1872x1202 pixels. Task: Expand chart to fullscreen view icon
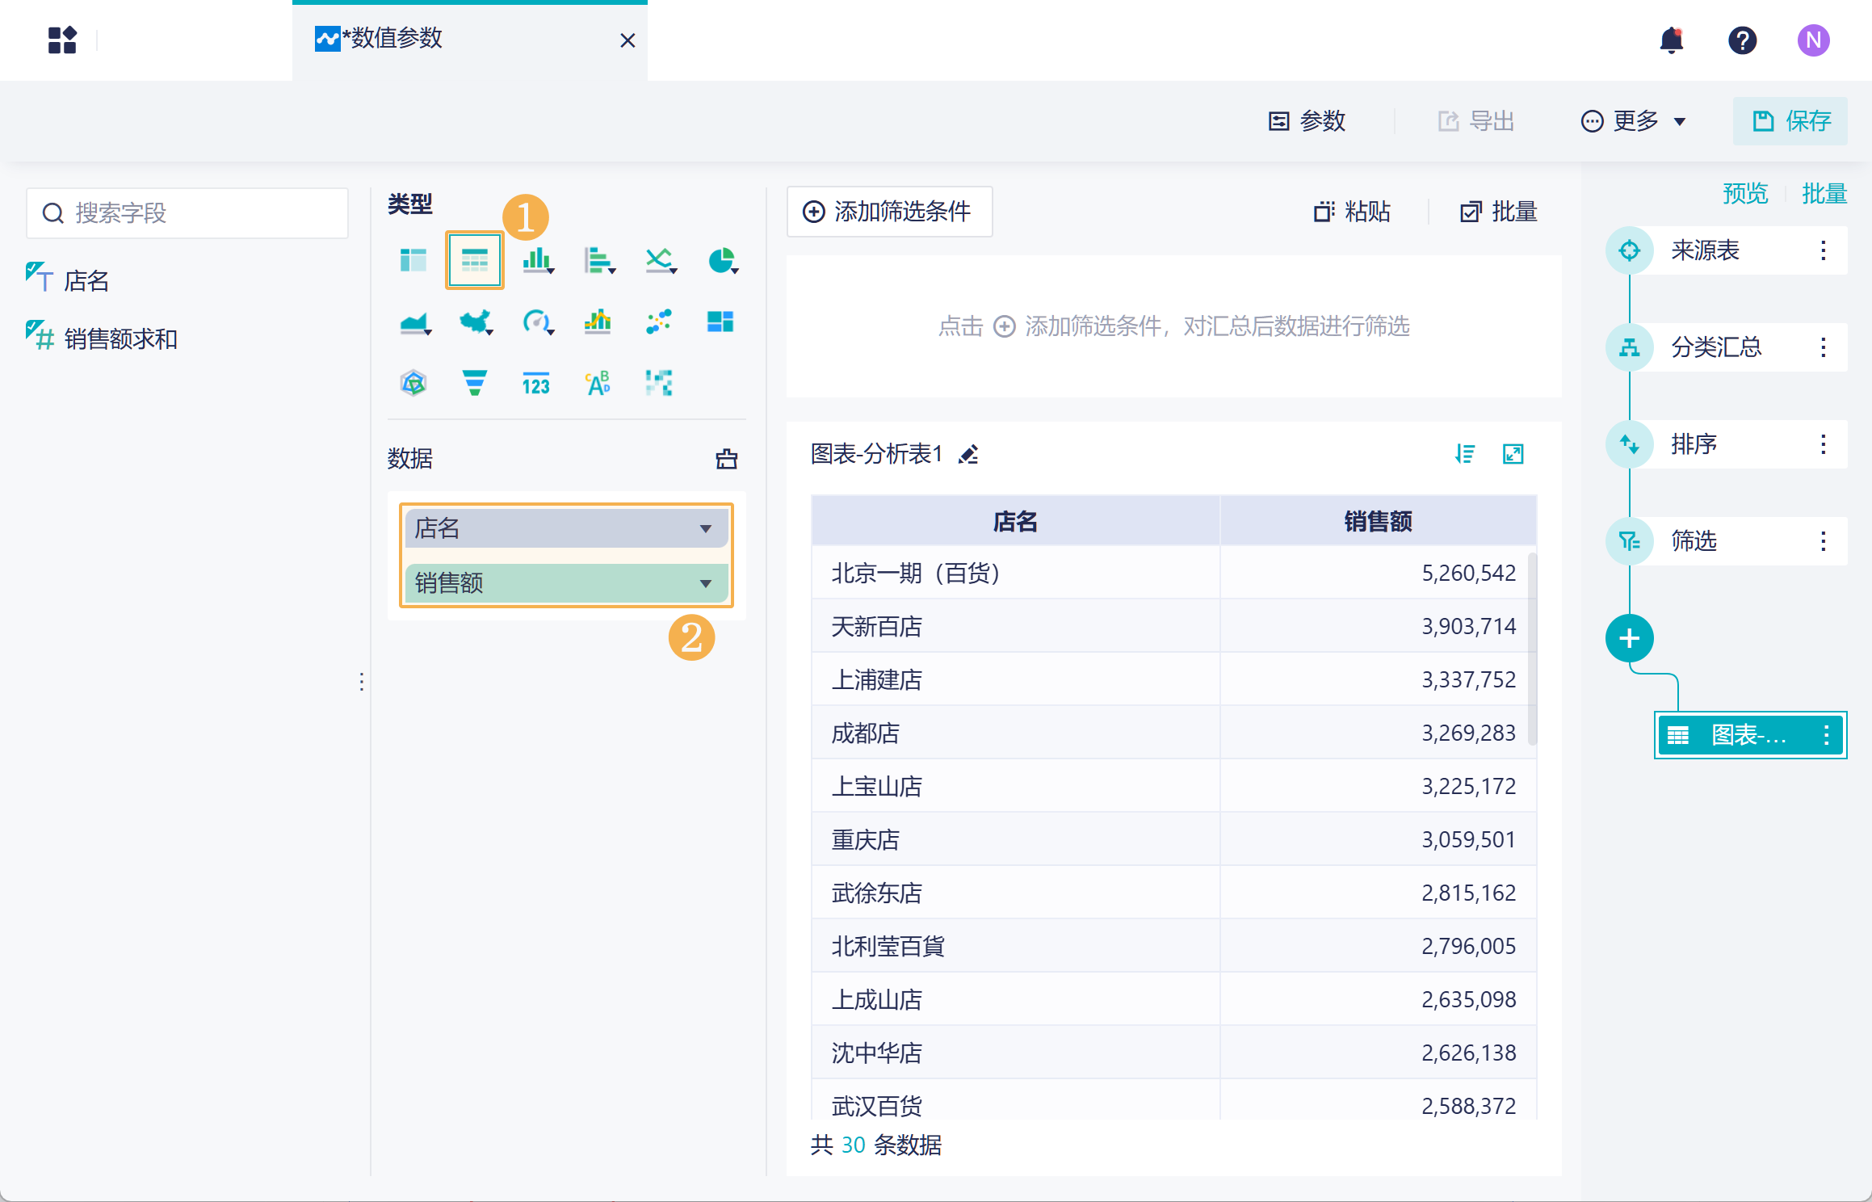pyautogui.click(x=1513, y=455)
